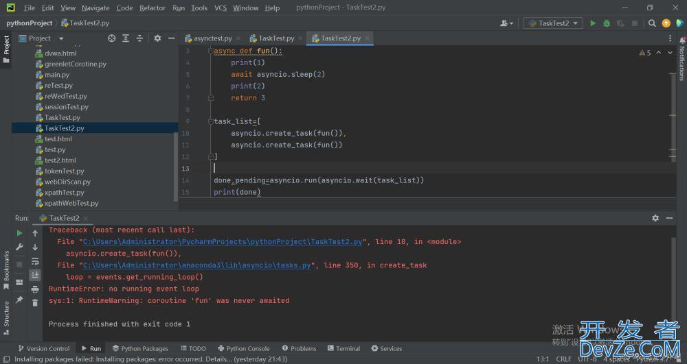Image resolution: width=687 pixels, height=364 pixels.
Task: Toggle soft-wrap in Run console
Action: 35,261
